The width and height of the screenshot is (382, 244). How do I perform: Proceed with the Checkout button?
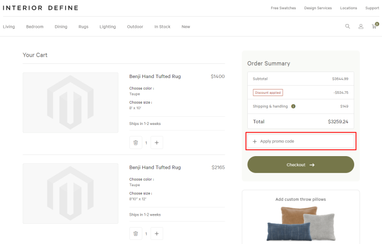[x=301, y=165]
